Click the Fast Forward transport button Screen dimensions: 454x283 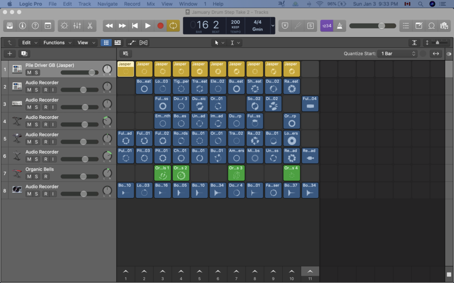pyautogui.click(x=122, y=26)
